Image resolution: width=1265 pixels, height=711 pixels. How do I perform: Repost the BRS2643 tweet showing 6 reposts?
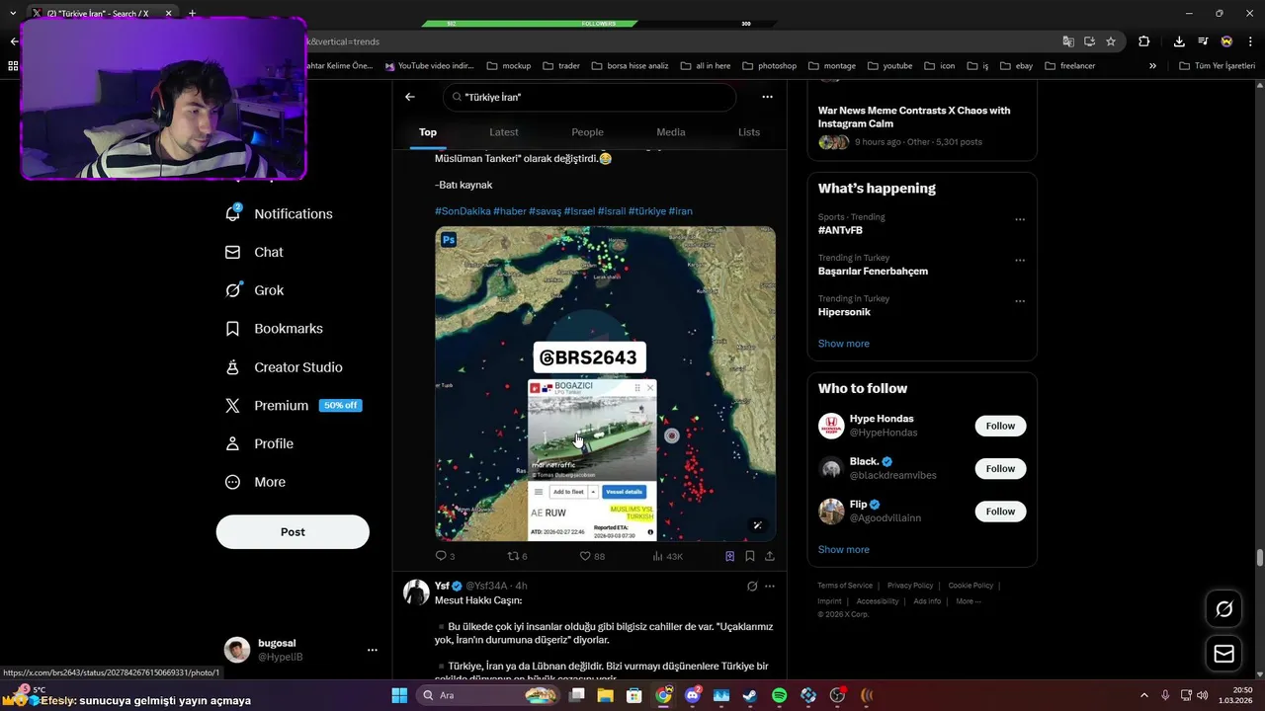[517, 556]
